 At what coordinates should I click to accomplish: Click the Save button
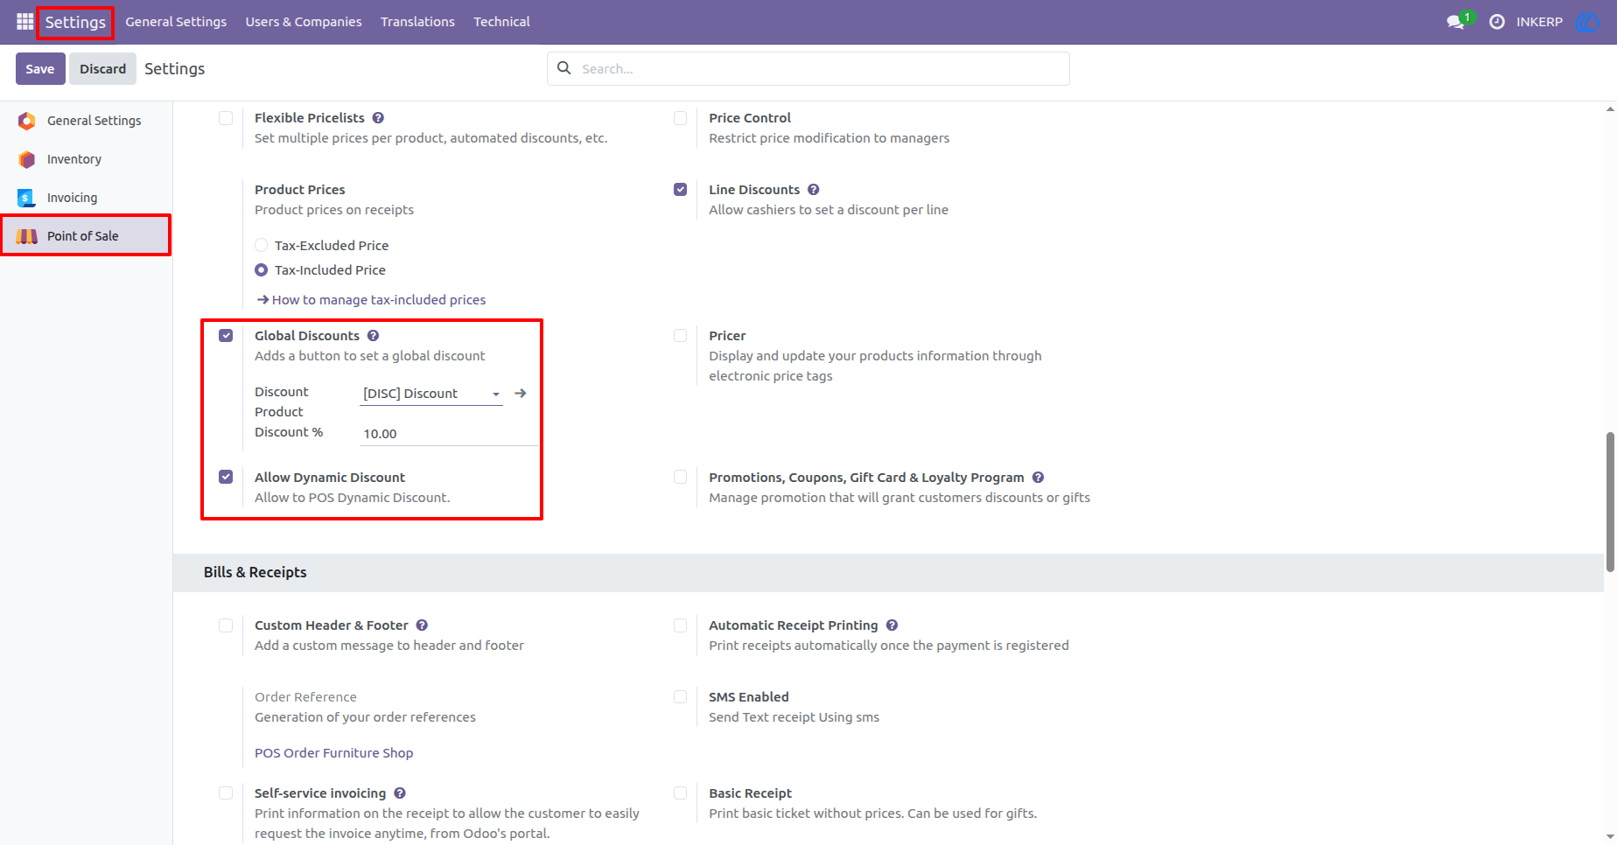[x=40, y=69]
